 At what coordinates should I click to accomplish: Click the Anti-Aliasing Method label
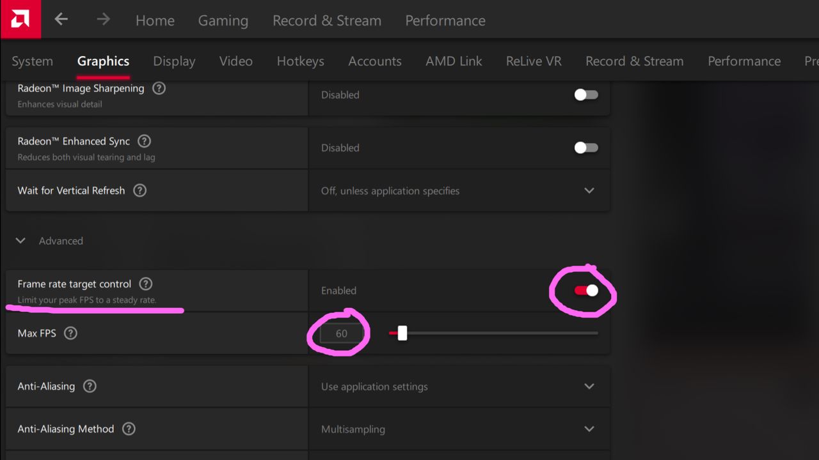pyautogui.click(x=66, y=429)
